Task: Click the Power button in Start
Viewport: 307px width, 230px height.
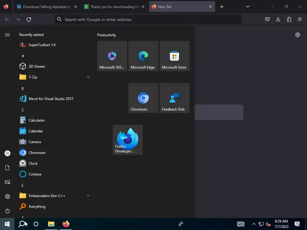Action: [x=7, y=211]
